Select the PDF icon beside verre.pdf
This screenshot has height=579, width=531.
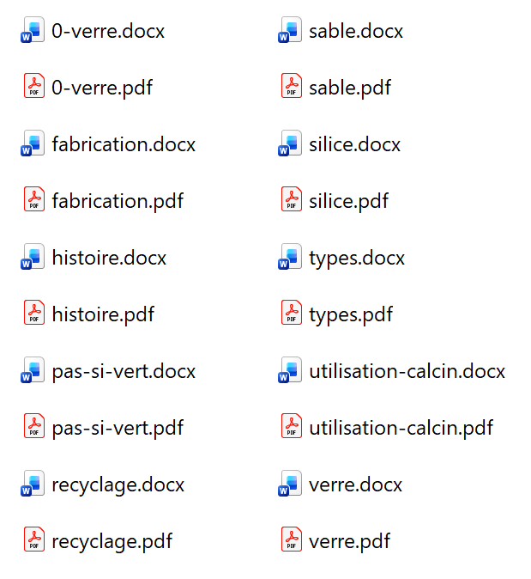coord(291,540)
